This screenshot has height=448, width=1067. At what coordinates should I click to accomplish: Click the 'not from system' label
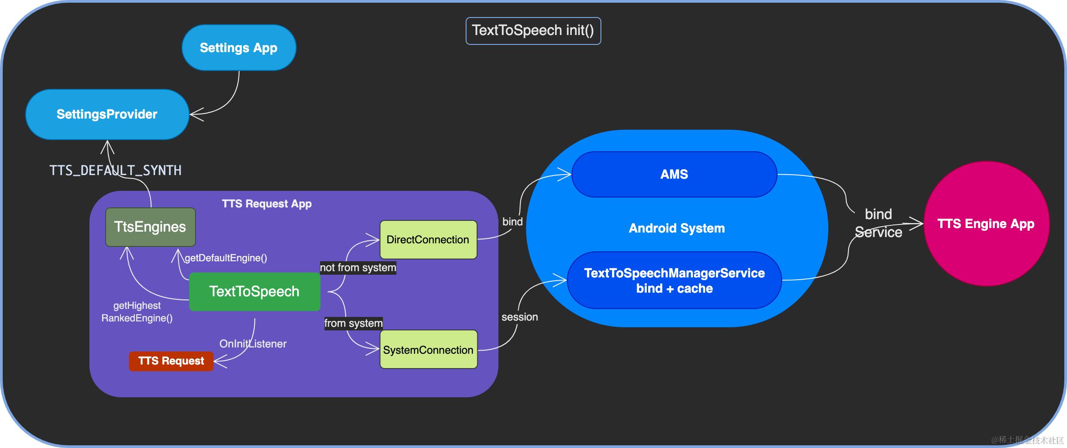tap(358, 268)
